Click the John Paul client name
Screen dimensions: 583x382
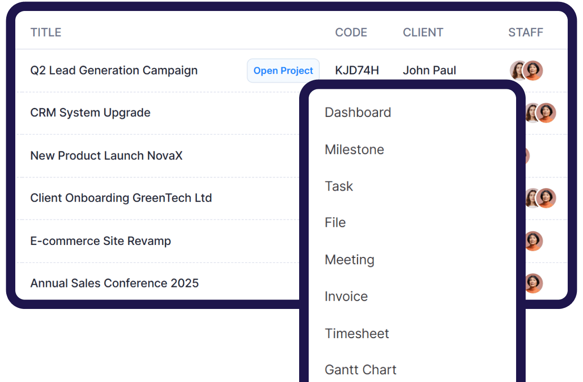[429, 71]
